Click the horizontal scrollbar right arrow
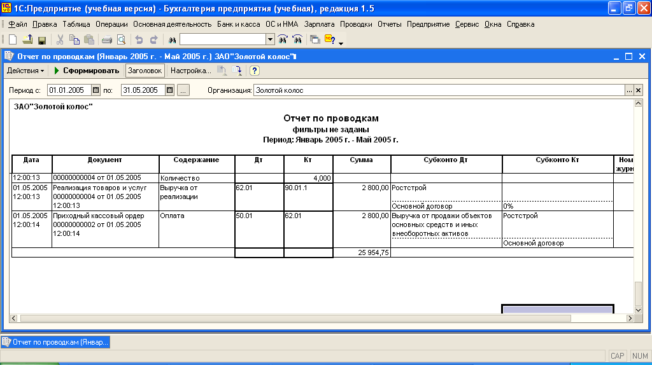 [x=630, y=318]
